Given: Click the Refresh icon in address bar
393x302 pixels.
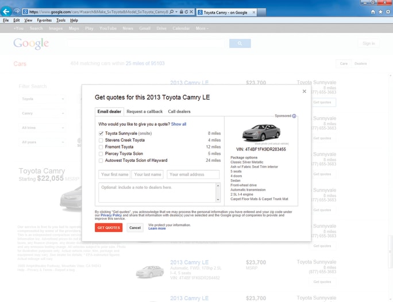Looking at the screenshot, I should (186, 11).
